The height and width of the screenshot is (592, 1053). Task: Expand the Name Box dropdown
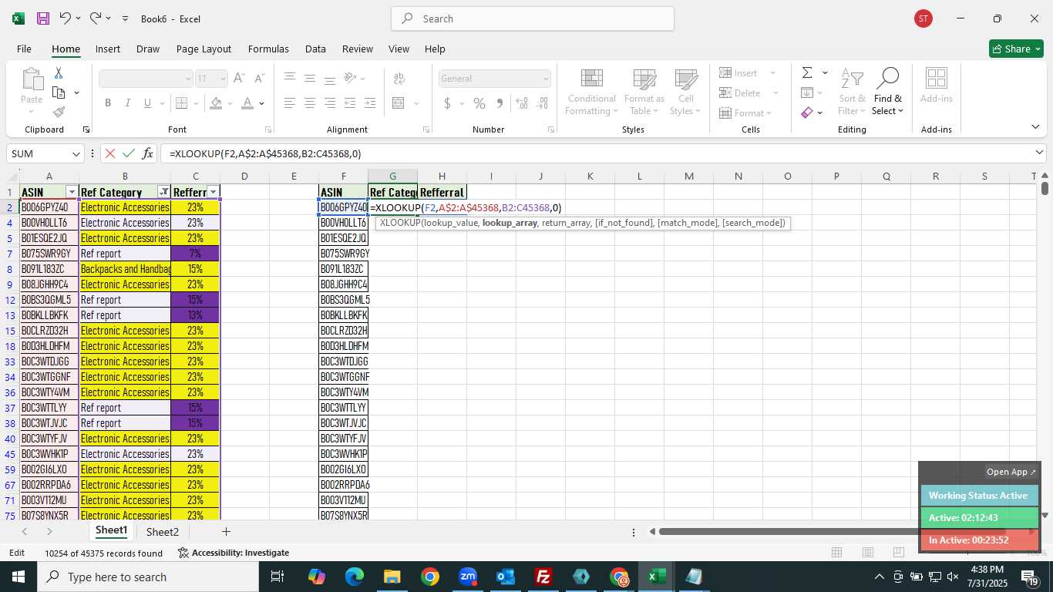point(76,153)
